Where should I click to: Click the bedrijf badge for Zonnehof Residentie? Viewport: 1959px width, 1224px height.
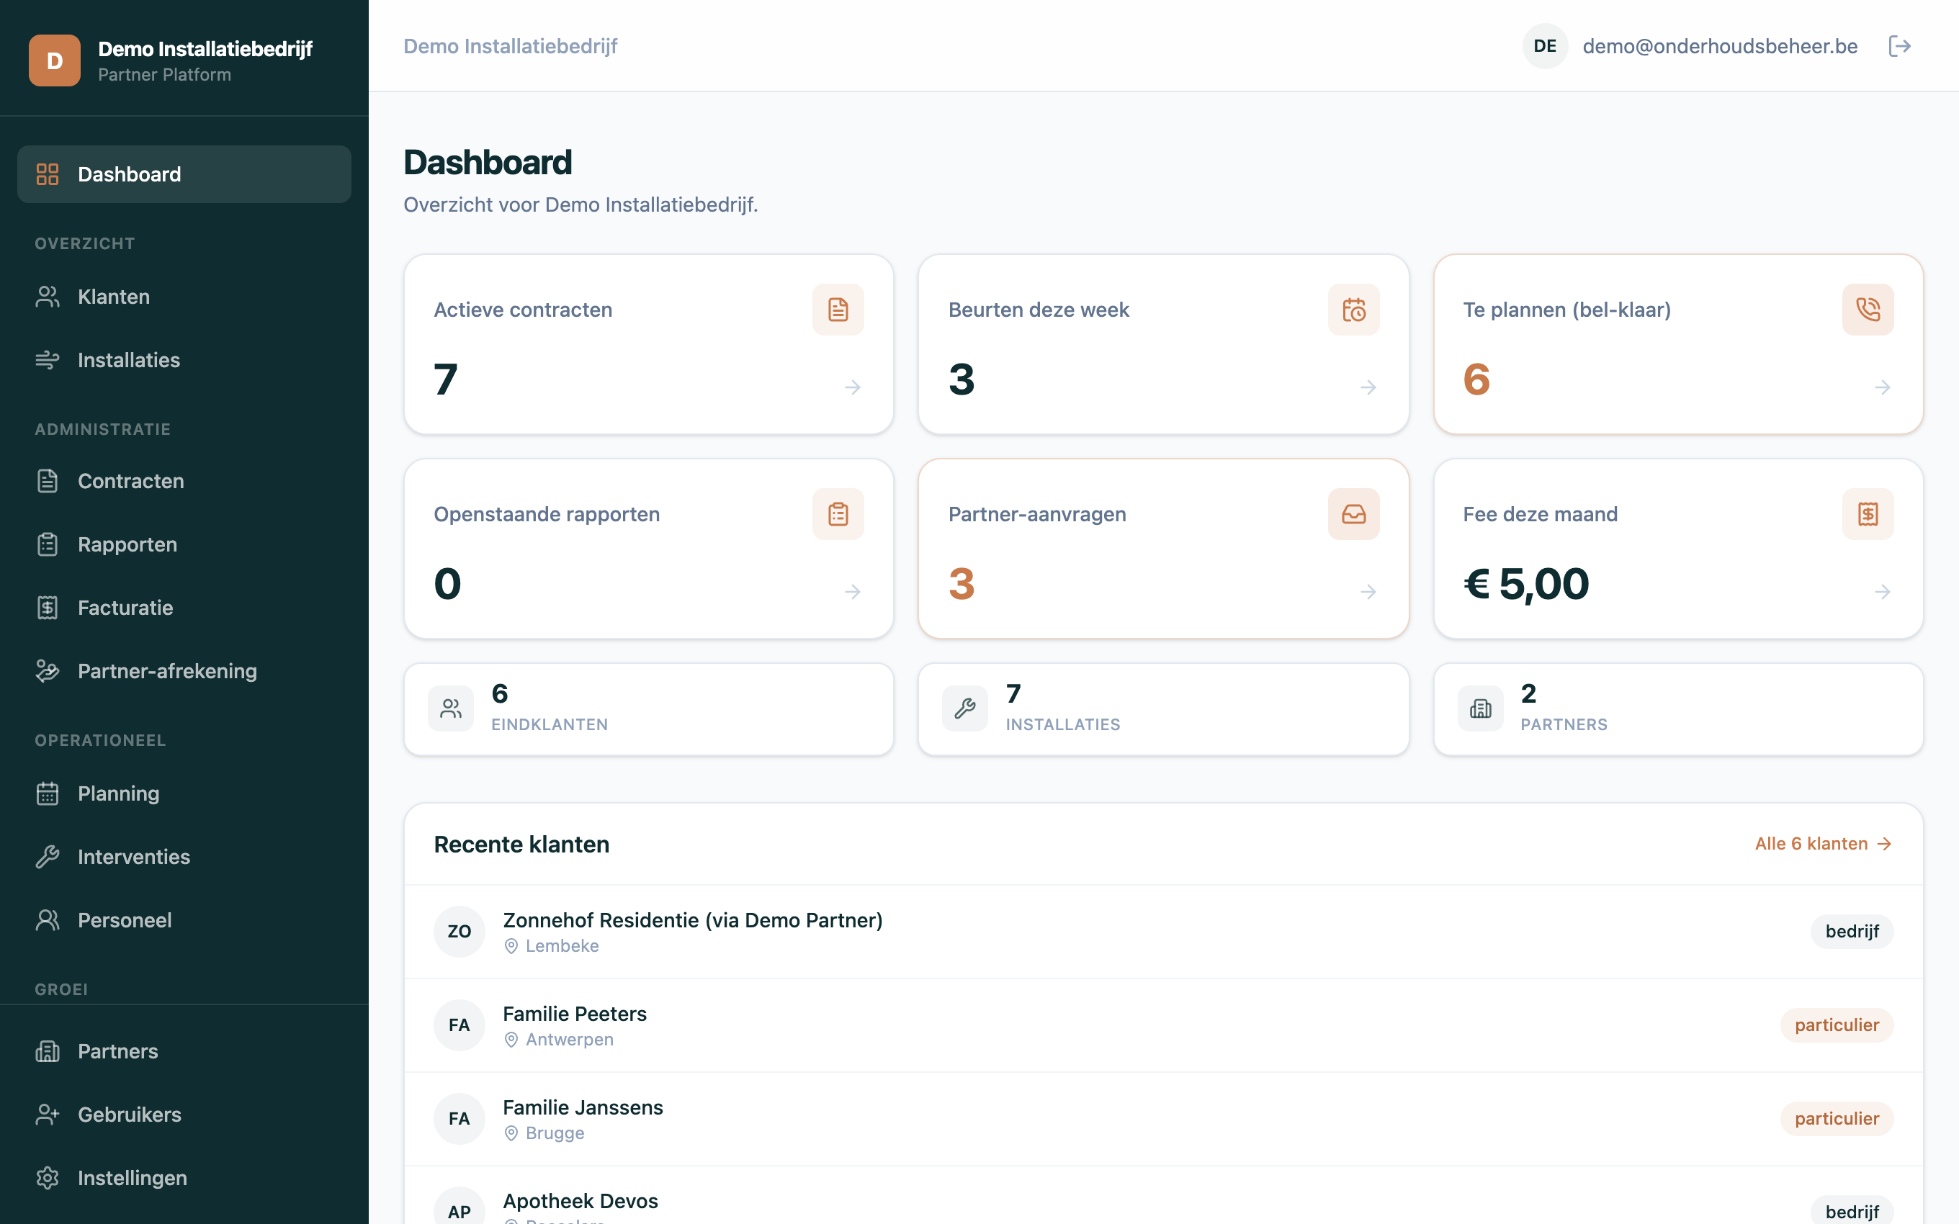click(1852, 932)
